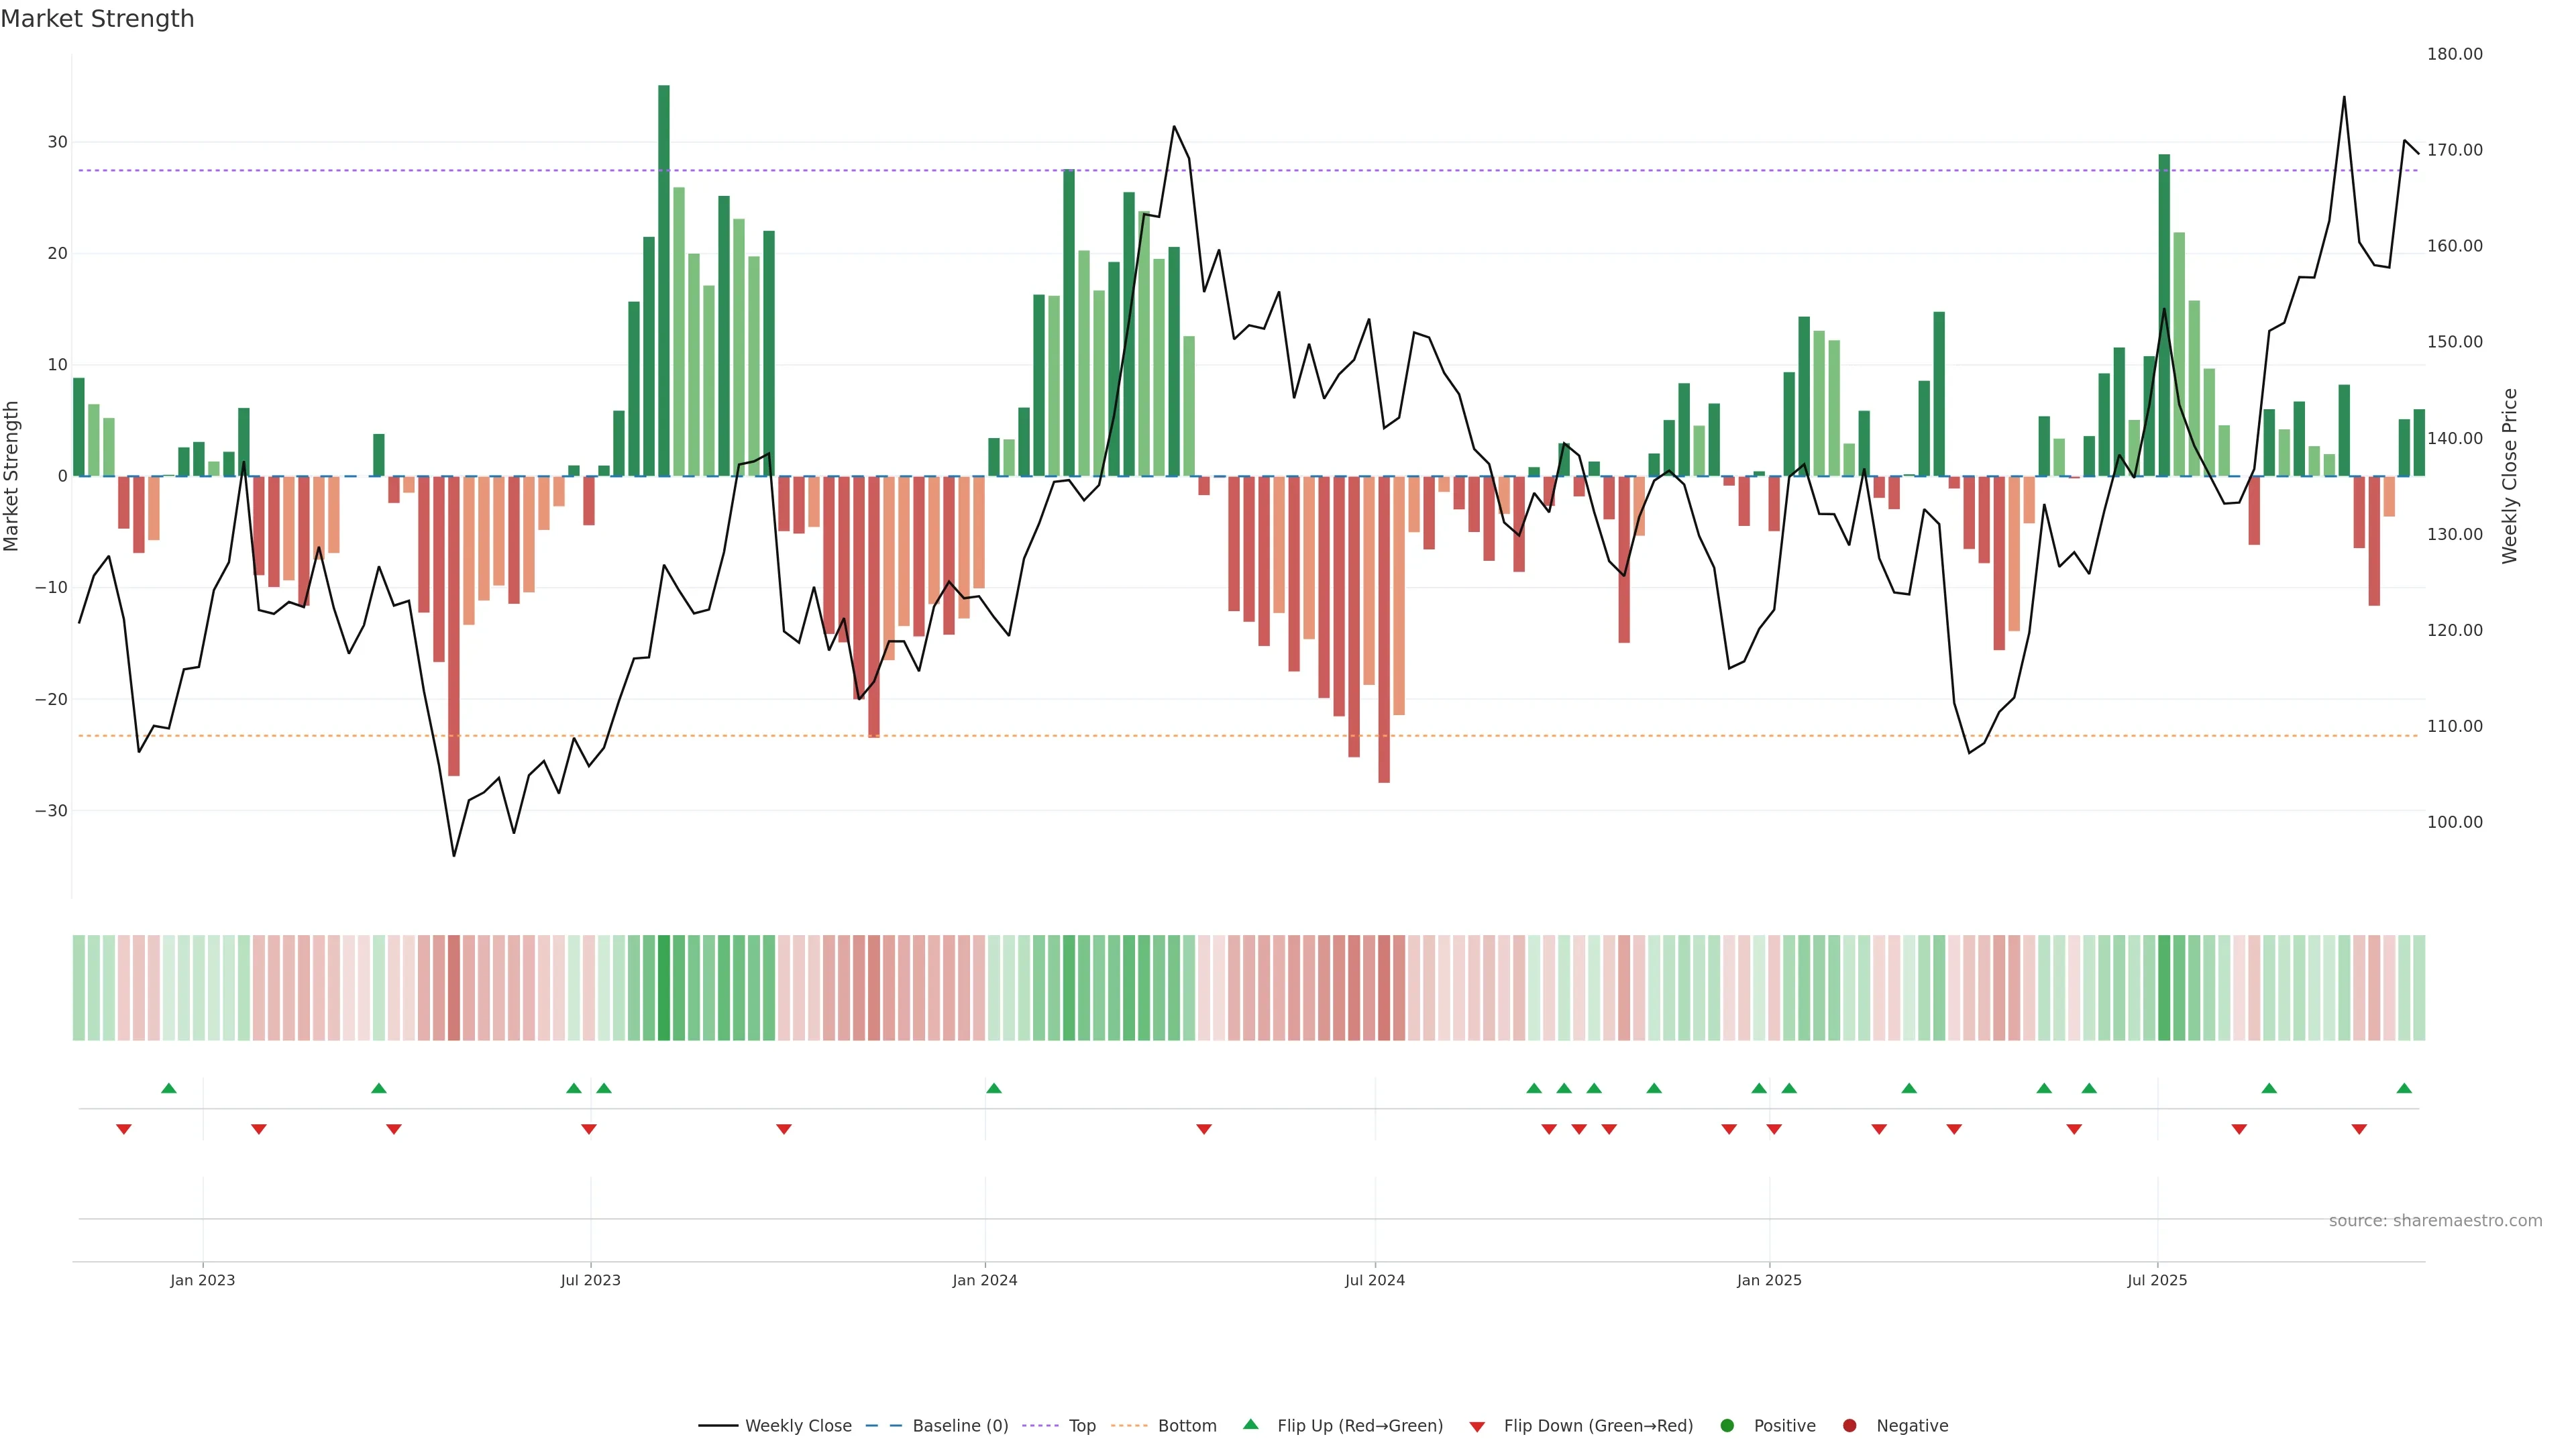Click the rightmost green flip-up triangle

[2404, 1088]
